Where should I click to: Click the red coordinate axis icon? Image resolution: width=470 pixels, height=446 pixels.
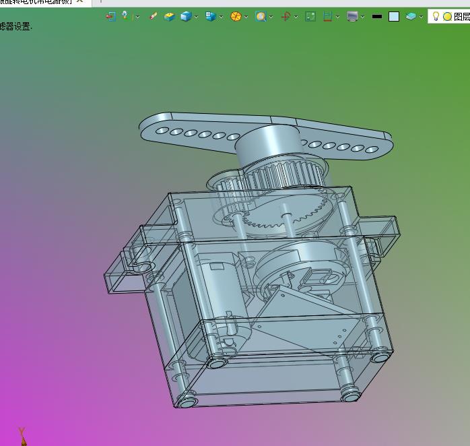pos(286,16)
